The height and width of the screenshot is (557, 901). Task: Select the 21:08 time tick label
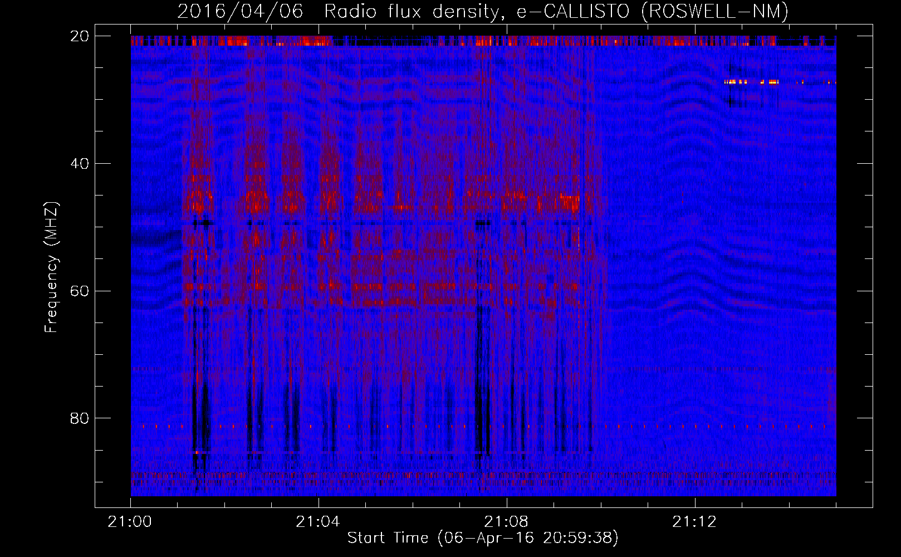(x=506, y=522)
